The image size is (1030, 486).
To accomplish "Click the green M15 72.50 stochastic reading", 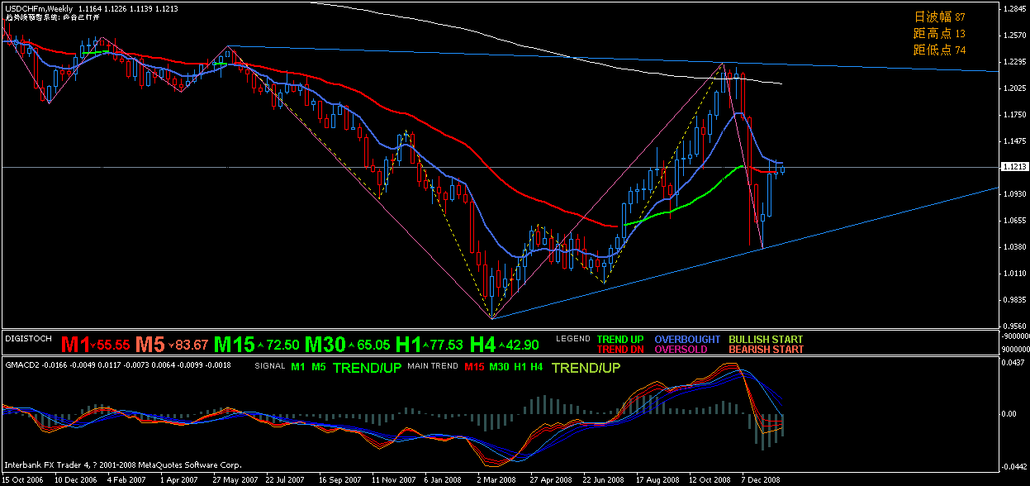I will (257, 343).
